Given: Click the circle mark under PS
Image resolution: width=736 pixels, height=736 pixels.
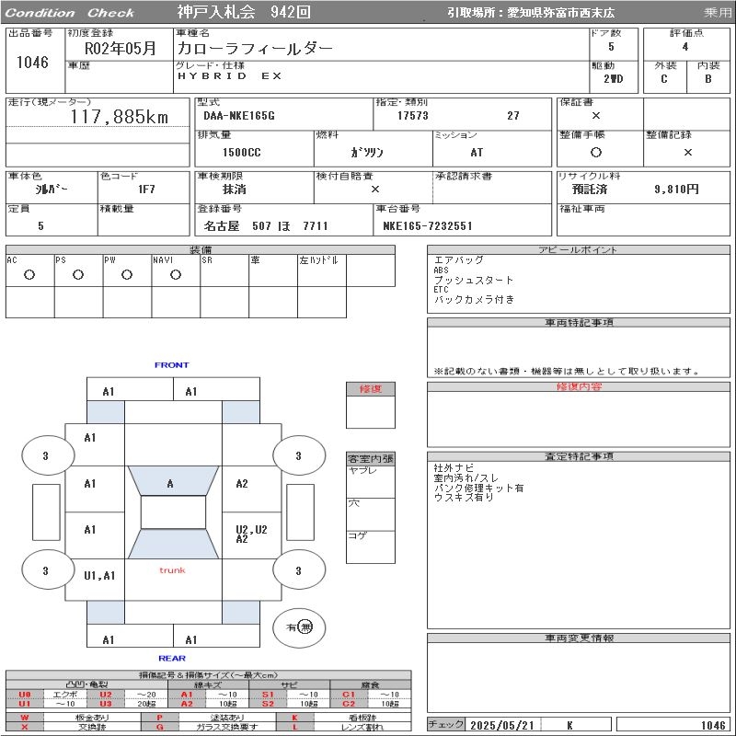Looking at the screenshot, I should click(x=78, y=275).
